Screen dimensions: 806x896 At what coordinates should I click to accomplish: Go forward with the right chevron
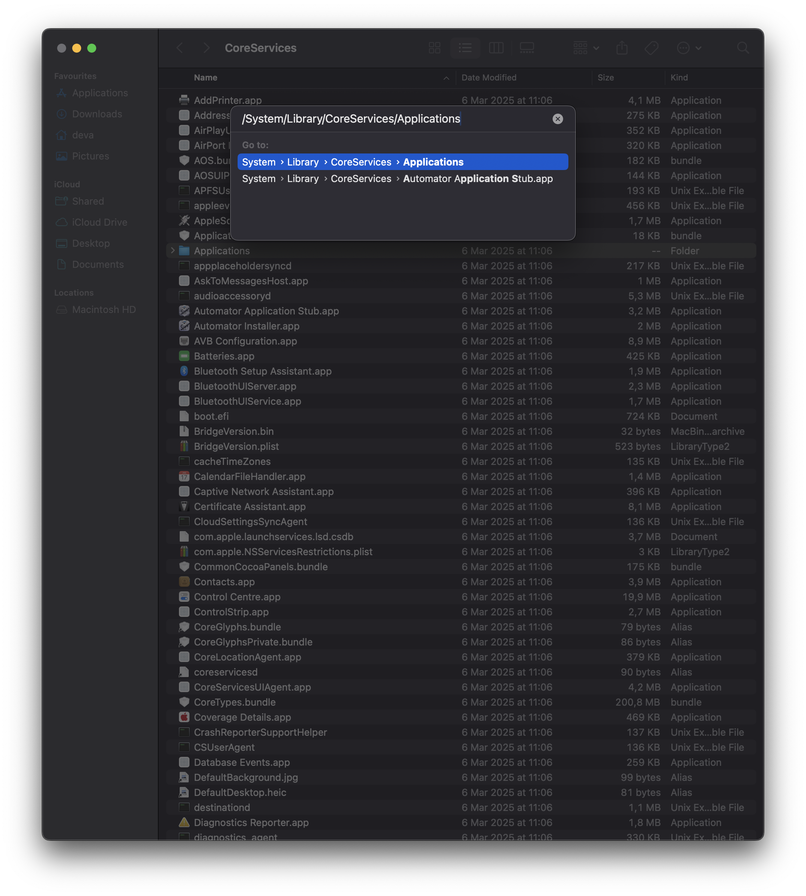[206, 48]
